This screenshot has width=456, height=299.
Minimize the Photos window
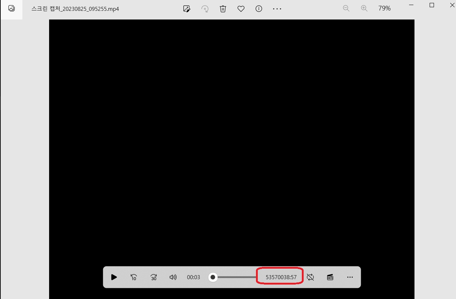click(x=411, y=5)
